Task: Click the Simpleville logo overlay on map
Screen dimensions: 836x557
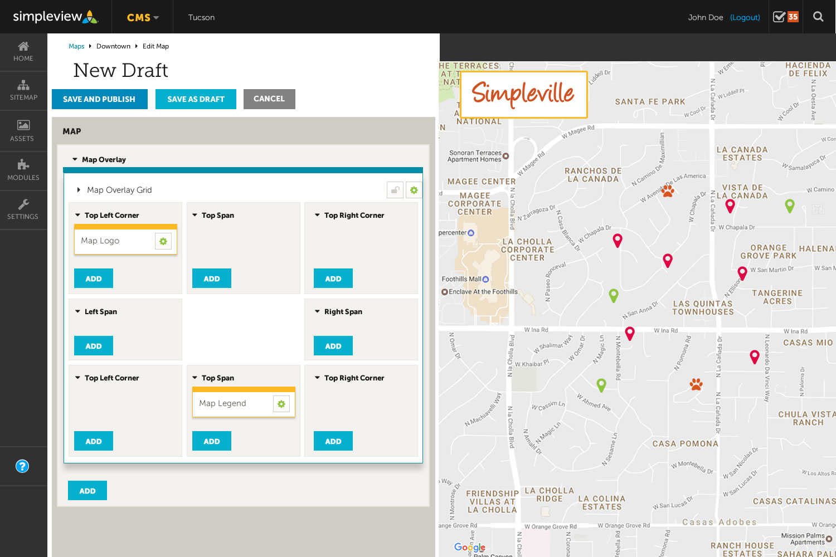Action: click(523, 94)
